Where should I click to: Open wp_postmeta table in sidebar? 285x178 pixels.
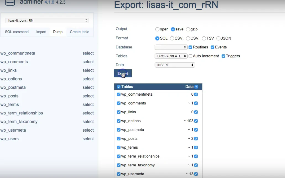(13, 87)
